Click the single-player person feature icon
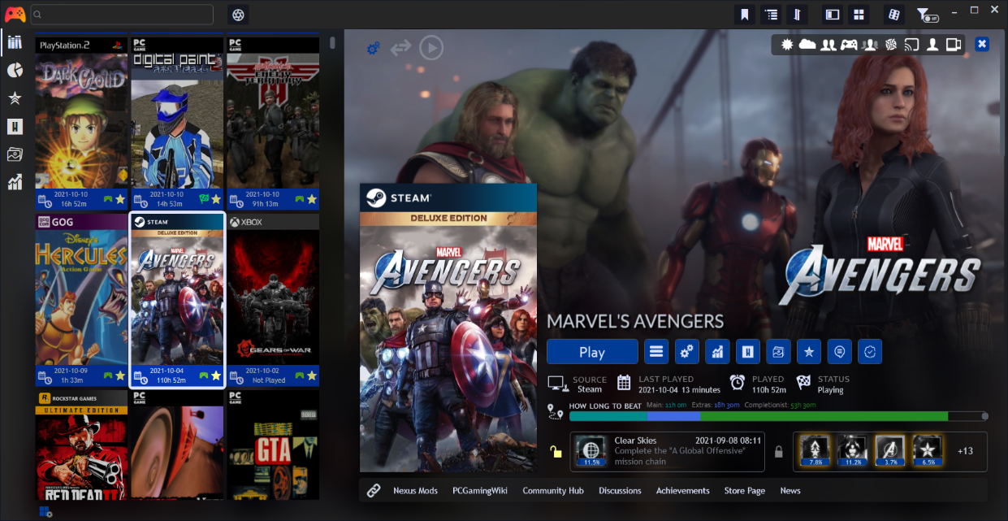Image resolution: width=1008 pixels, height=521 pixels. 933,45
